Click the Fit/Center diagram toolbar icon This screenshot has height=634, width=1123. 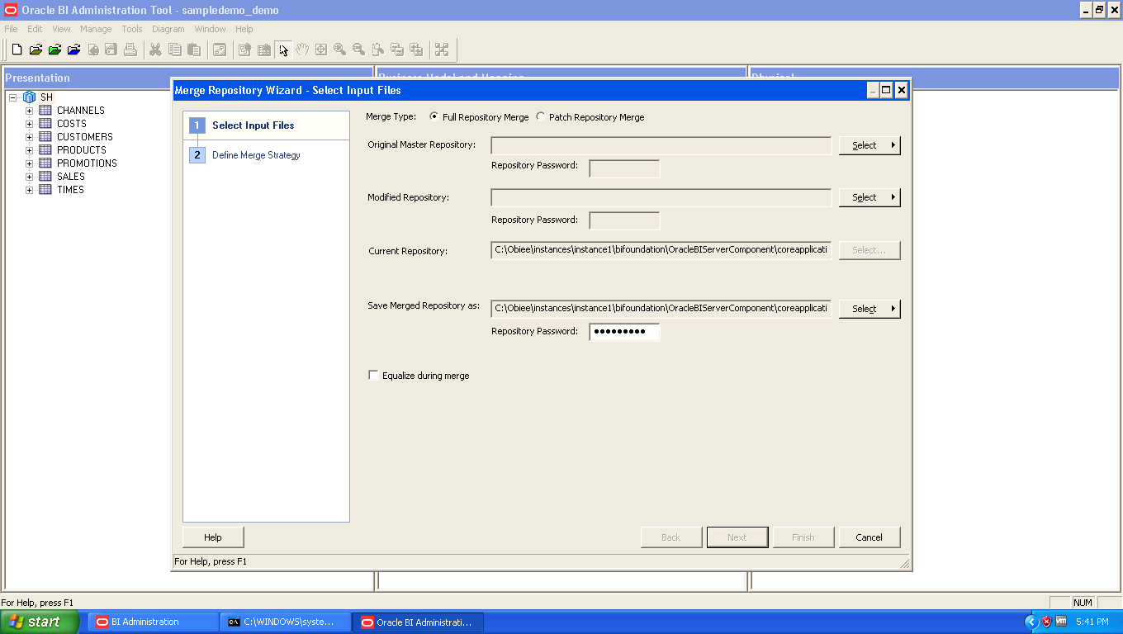tap(321, 50)
